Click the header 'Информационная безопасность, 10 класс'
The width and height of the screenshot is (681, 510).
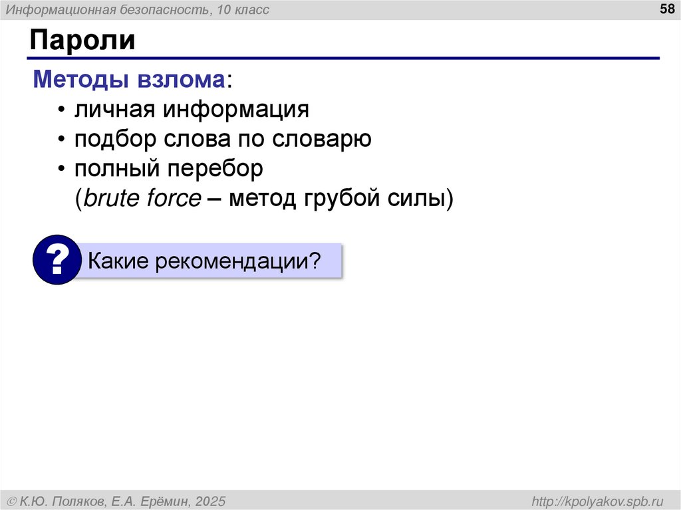click(136, 9)
